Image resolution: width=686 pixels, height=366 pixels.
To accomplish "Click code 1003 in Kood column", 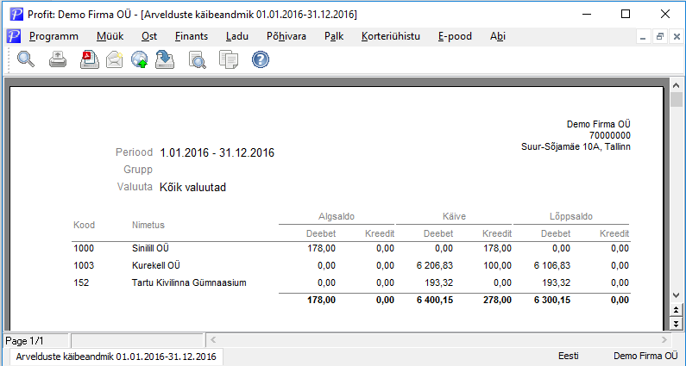I will (x=84, y=265).
